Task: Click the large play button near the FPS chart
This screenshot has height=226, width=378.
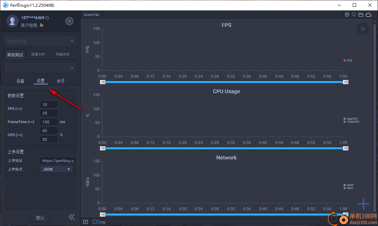Action: click(x=363, y=29)
